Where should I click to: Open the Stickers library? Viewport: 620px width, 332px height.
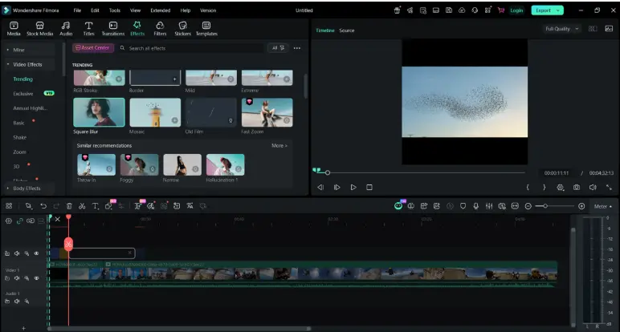[x=182, y=29]
